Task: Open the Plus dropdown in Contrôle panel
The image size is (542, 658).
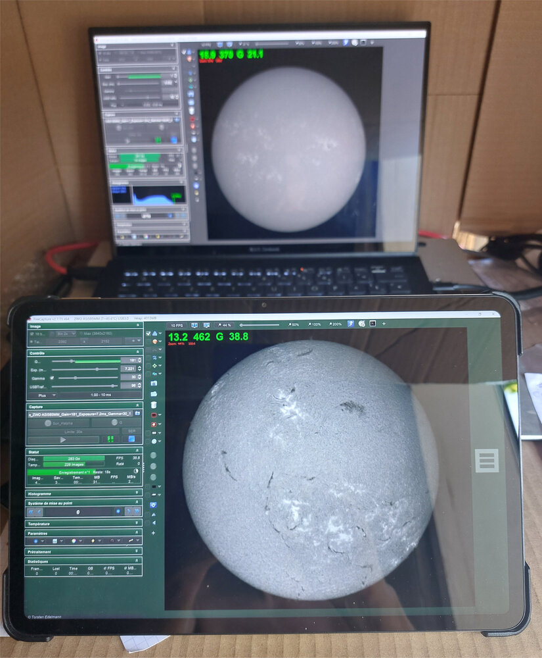Action: click(46, 395)
